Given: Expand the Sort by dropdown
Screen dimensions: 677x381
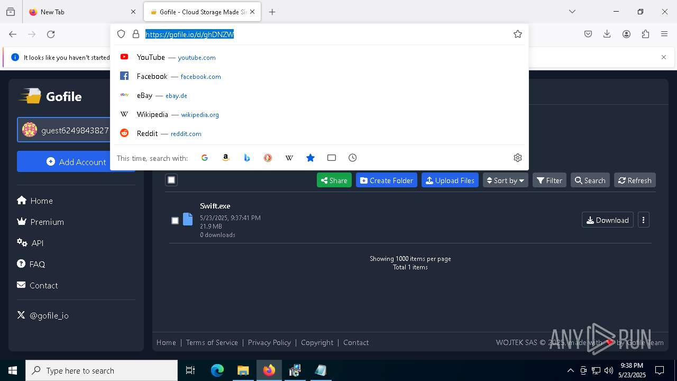Looking at the screenshot, I should click(505, 180).
